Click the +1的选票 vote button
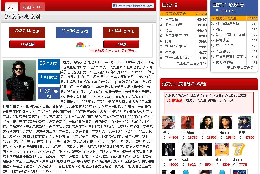 click(27, 44)
